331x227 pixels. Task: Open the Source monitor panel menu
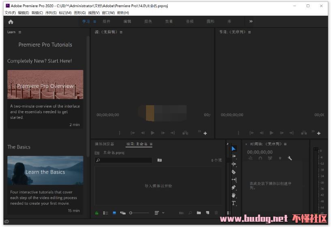point(121,32)
